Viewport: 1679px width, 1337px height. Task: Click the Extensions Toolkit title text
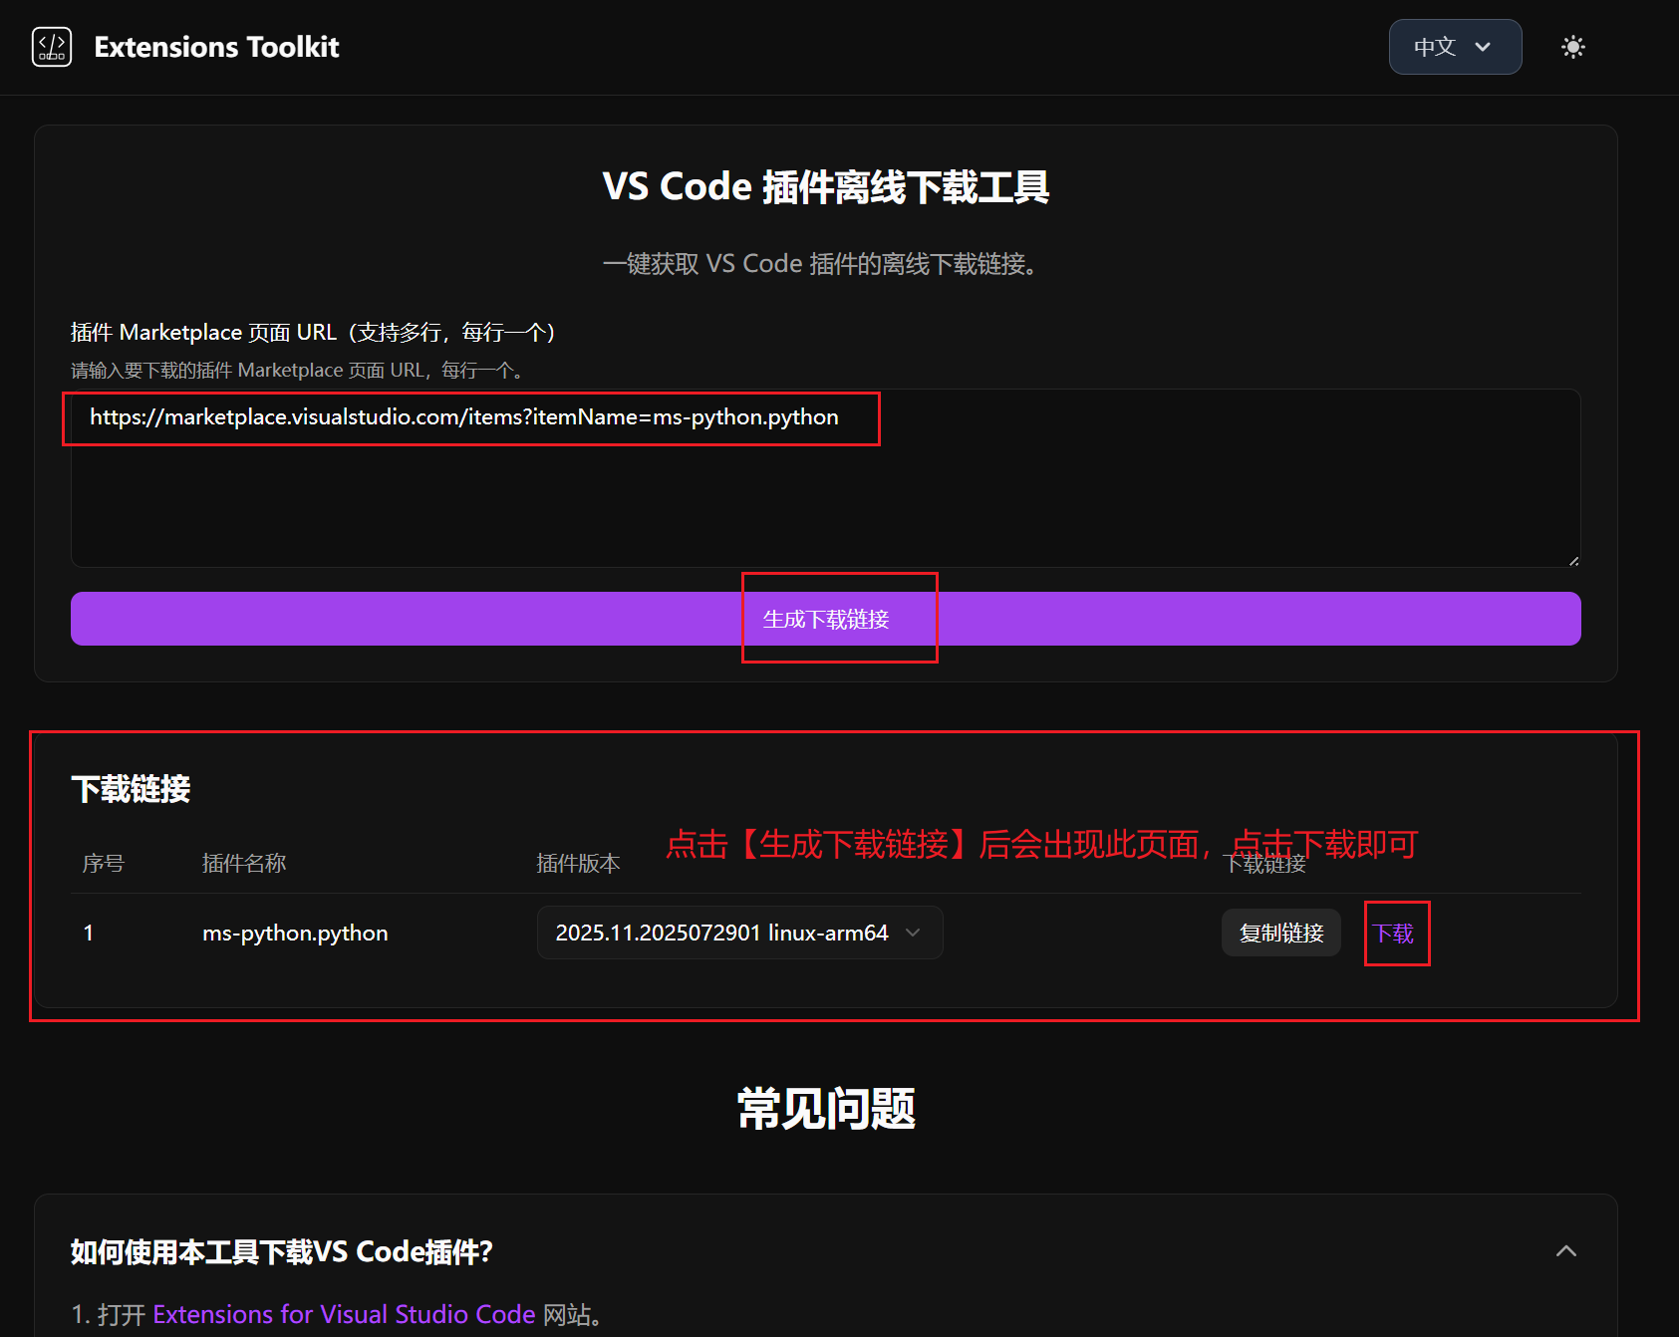tap(216, 46)
